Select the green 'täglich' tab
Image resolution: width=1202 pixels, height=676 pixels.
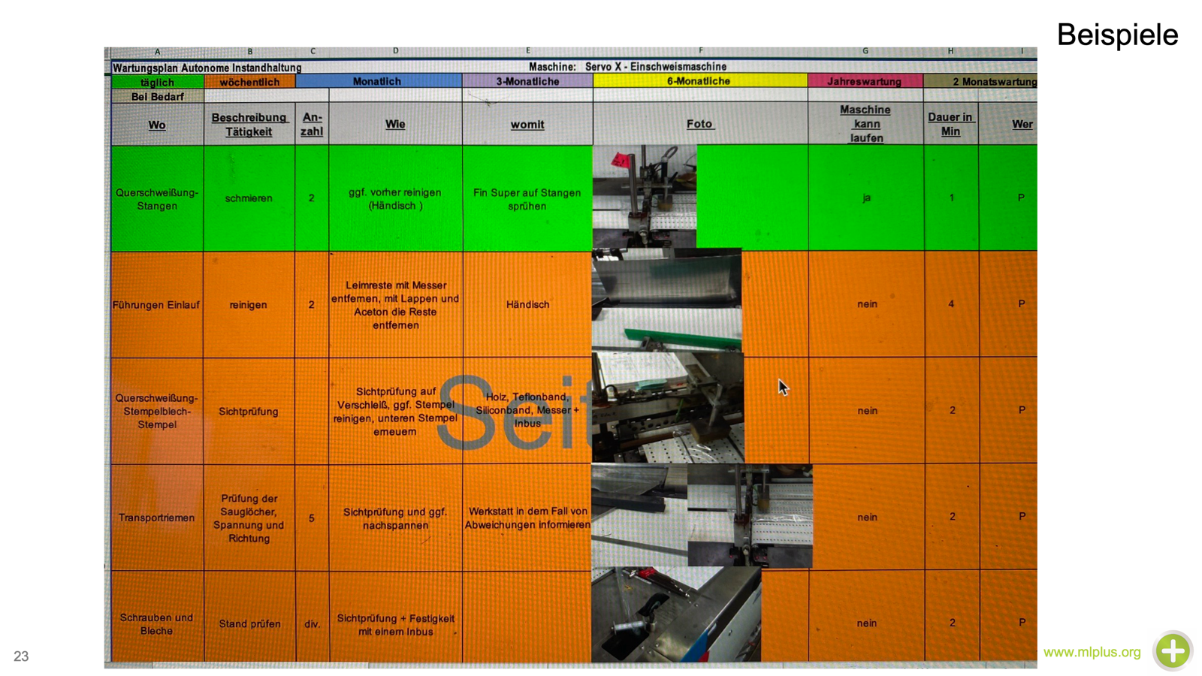point(157,82)
